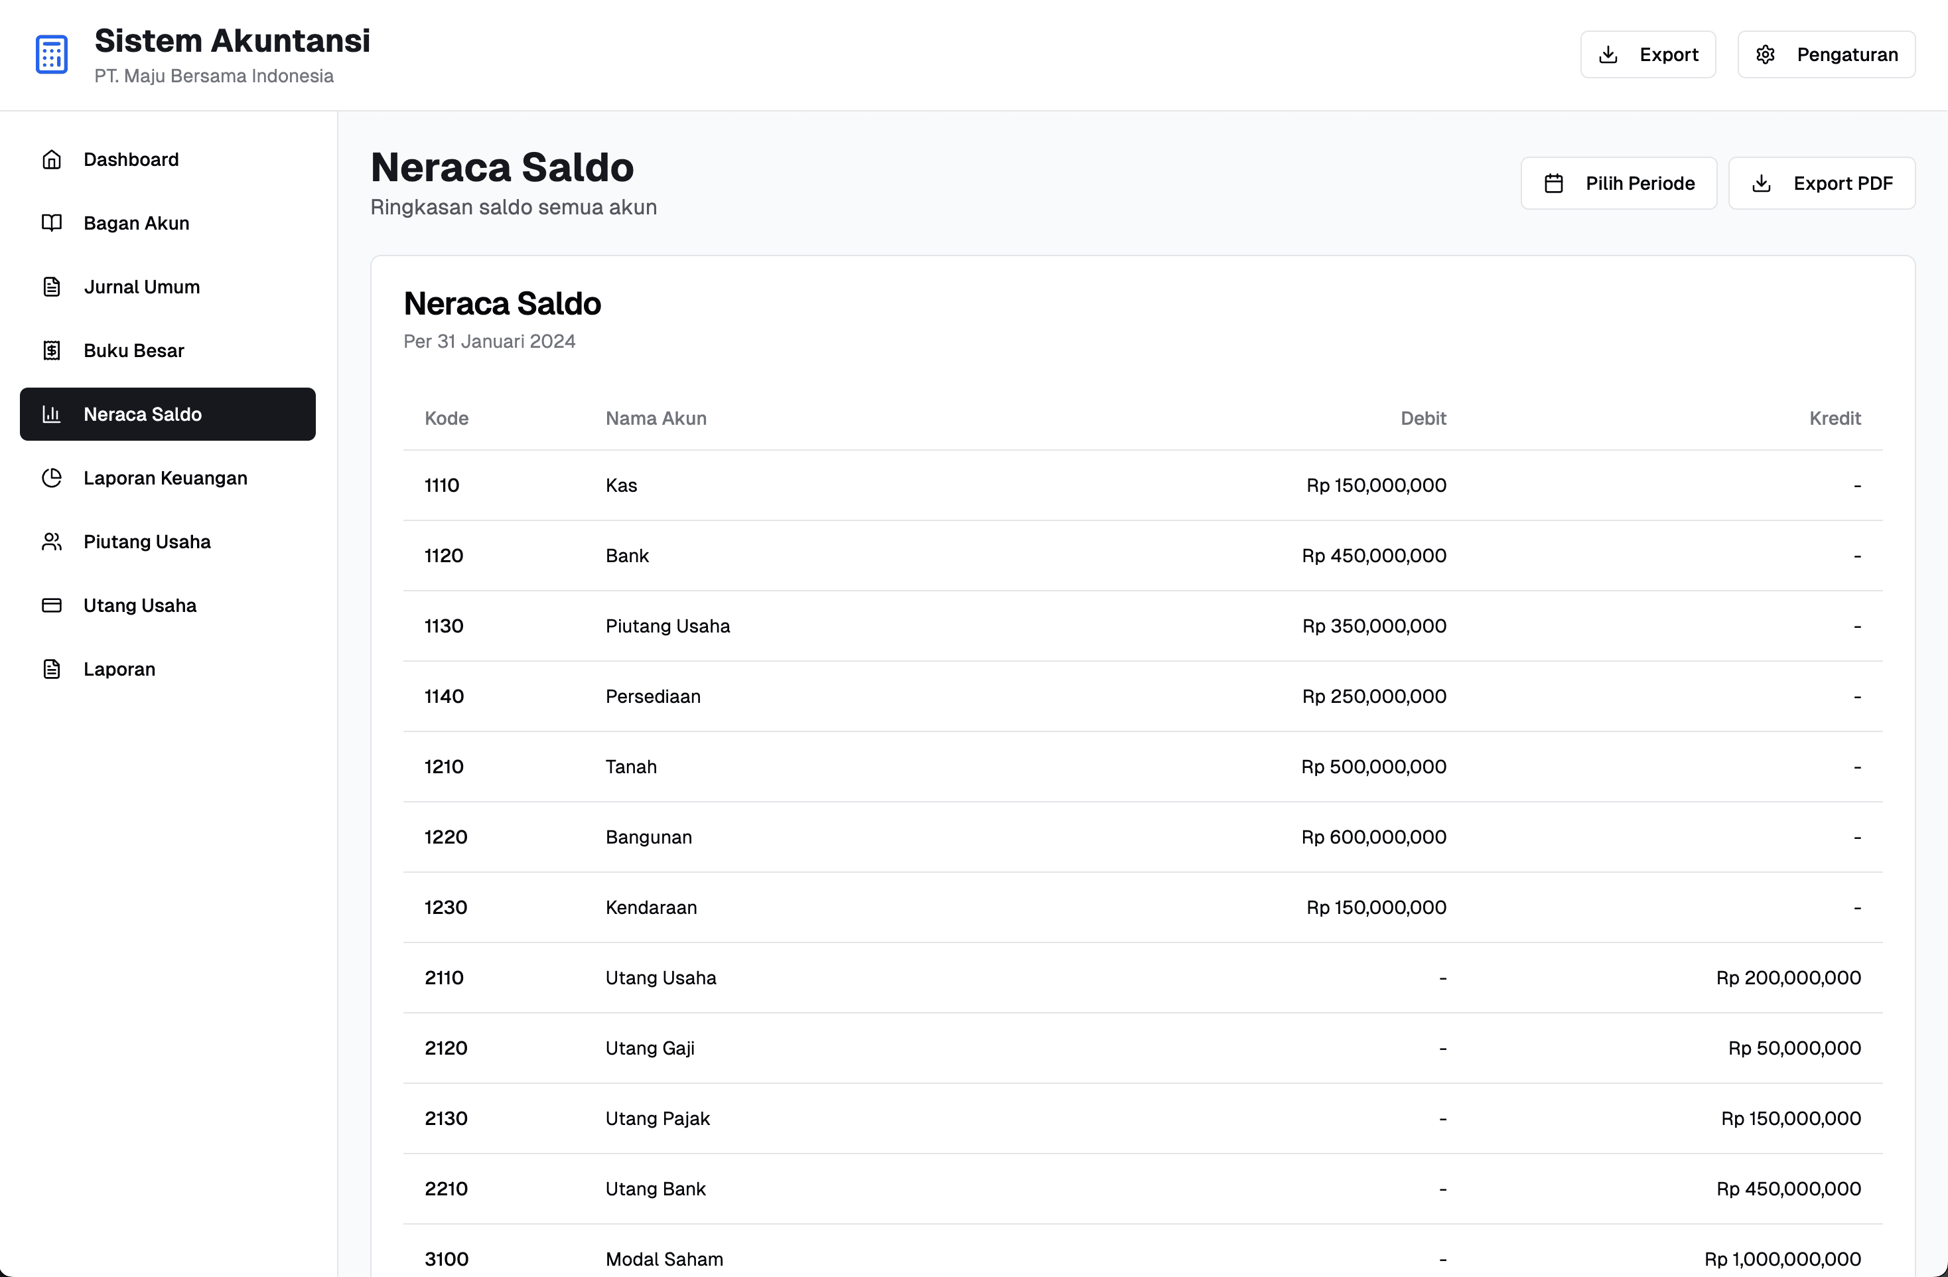This screenshot has height=1277, width=1948.
Task: Click the Rp 500,000,000 debit value
Action: [x=1374, y=767]
